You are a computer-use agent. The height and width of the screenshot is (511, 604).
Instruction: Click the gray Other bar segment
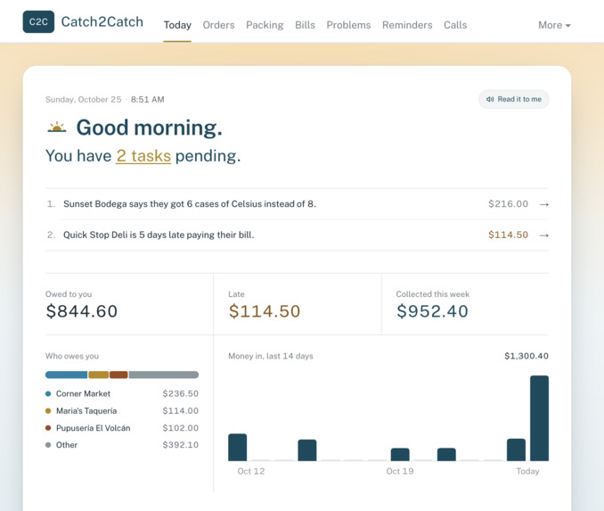coord(164,375)
